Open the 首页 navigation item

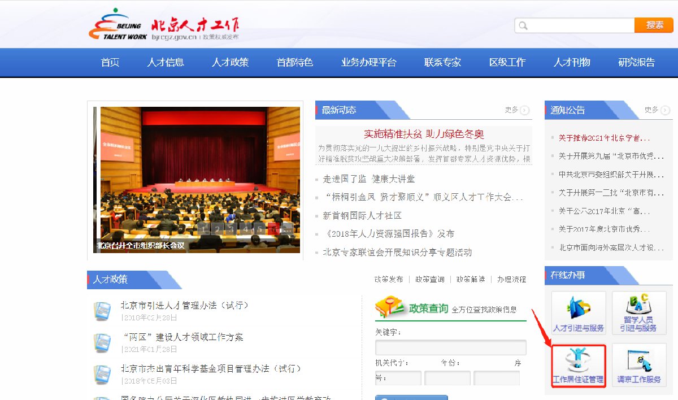110,62
